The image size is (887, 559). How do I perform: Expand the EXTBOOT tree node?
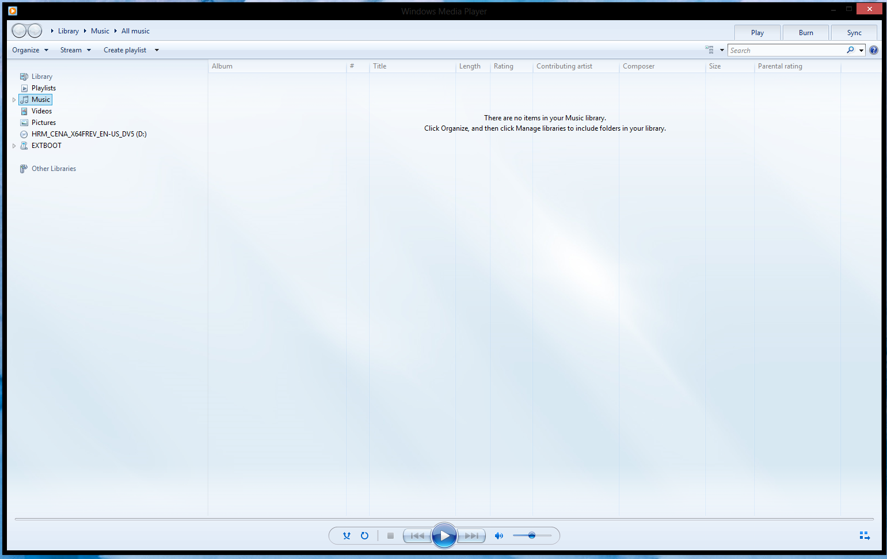pos(14,146)
